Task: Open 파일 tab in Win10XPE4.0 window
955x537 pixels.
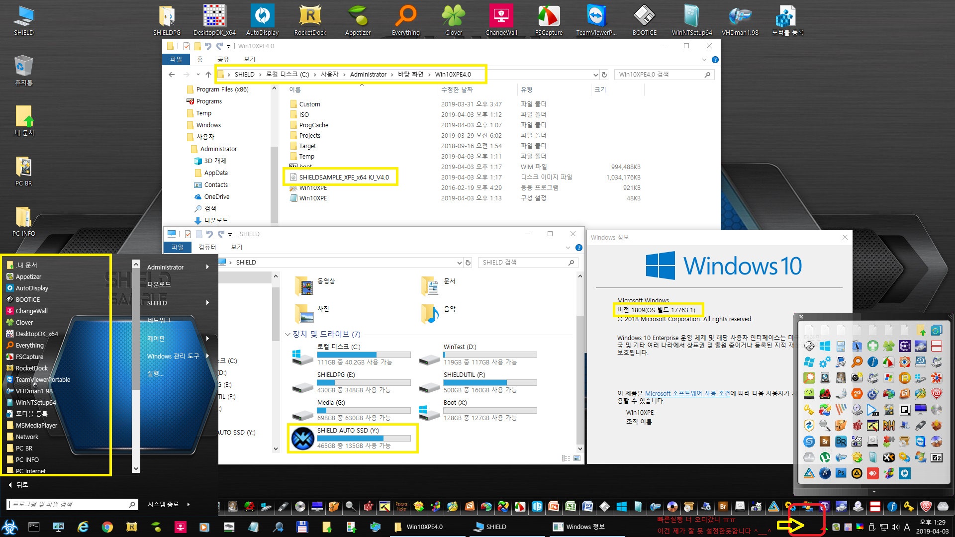Action: click(176, 59)
